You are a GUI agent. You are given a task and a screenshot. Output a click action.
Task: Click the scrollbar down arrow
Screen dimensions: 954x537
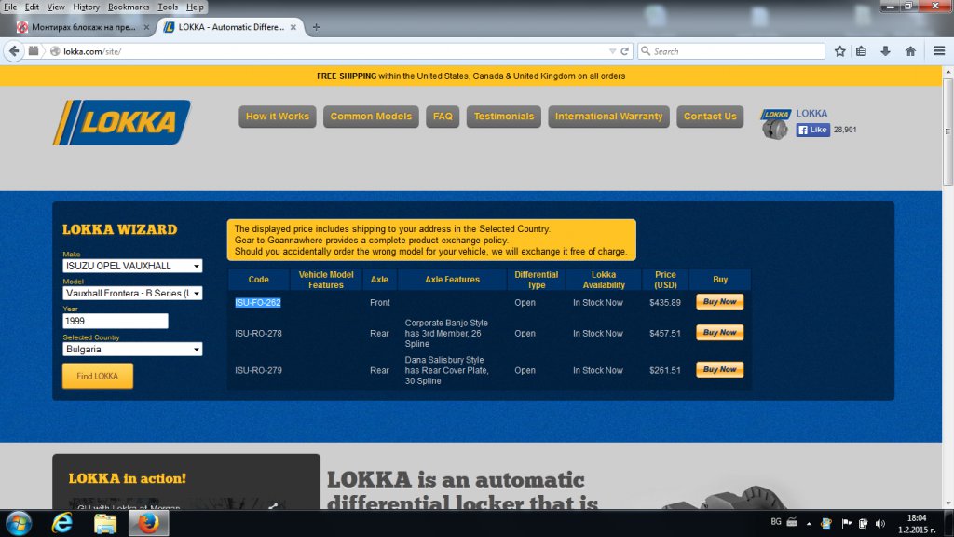click(947, 503)
